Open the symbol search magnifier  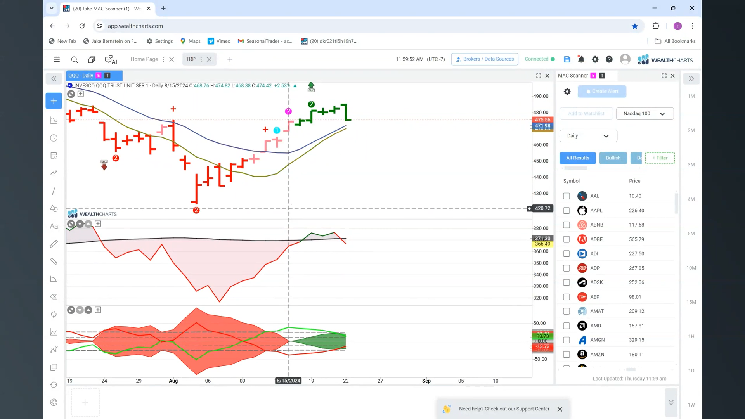(x=74, y=59)
